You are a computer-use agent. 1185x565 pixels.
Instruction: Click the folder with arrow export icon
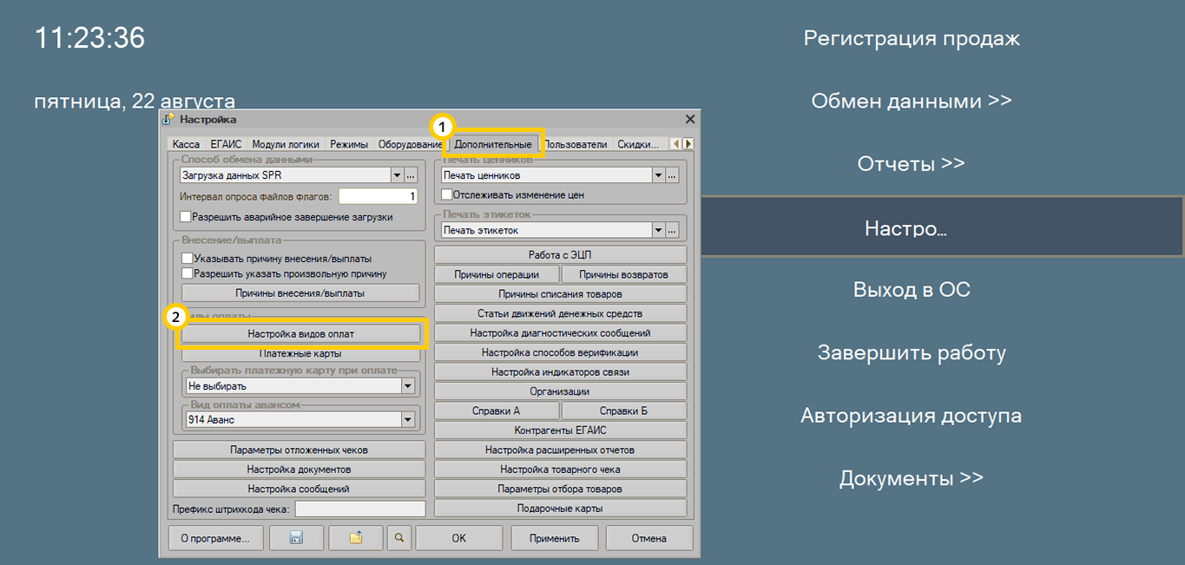tap(355, 538)
